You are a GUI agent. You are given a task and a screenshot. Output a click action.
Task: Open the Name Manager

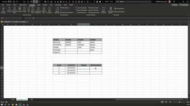(x=57, y=10)
